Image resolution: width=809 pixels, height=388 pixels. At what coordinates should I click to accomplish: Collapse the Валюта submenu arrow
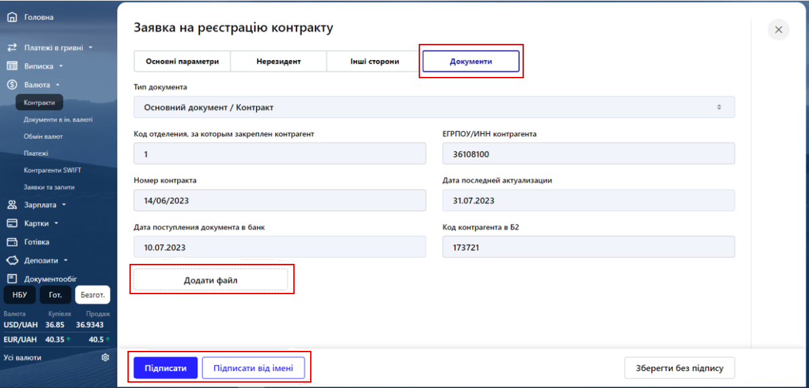point(57,85)
